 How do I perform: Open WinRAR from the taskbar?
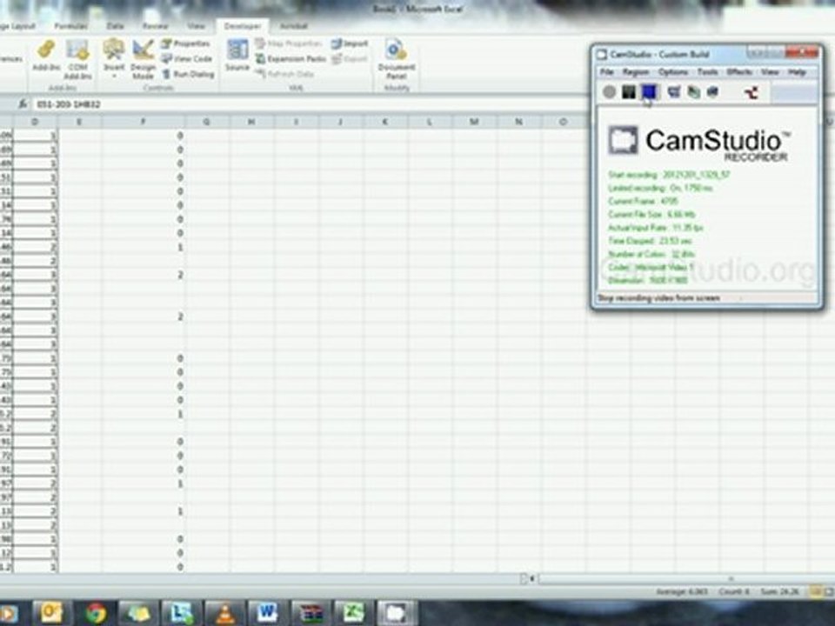310,613
